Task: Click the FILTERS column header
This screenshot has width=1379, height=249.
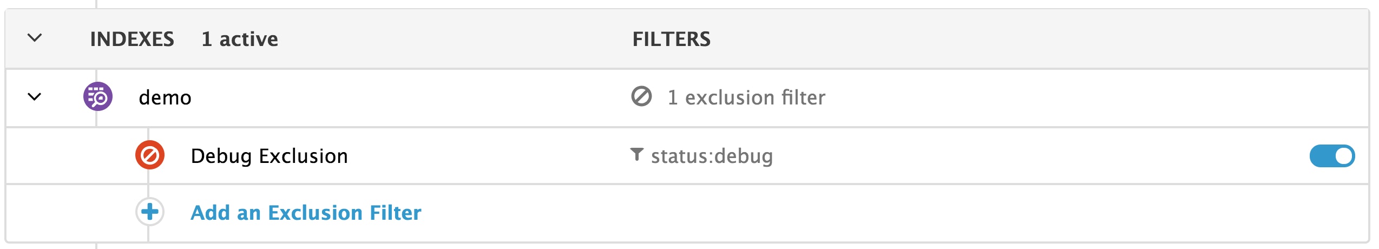Action: (671, 39)
